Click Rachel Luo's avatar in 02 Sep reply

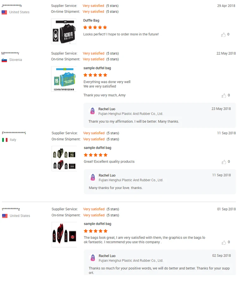(x=93, y=258)
